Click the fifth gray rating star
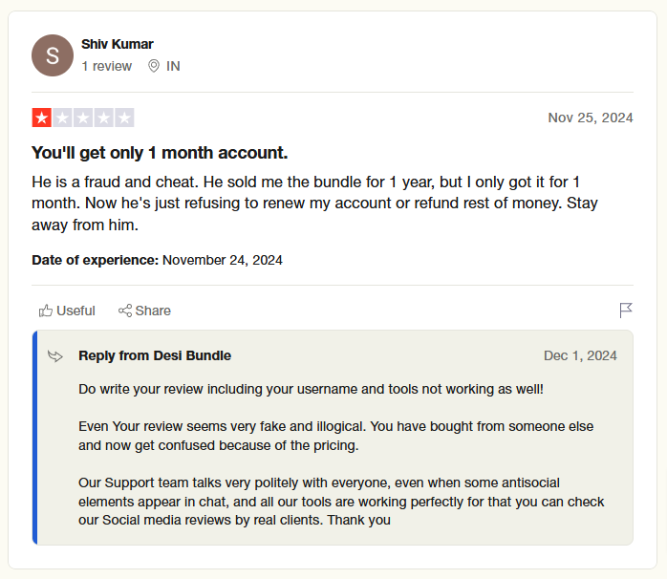 click(x=124, y=118)
